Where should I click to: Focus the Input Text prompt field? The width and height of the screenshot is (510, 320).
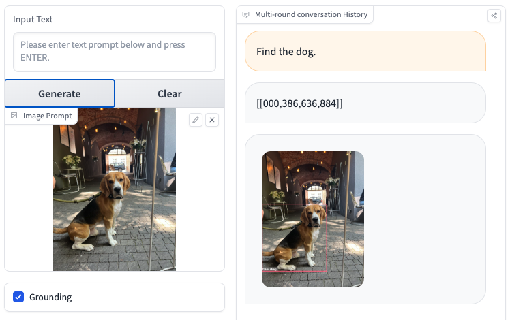point(115,52)
